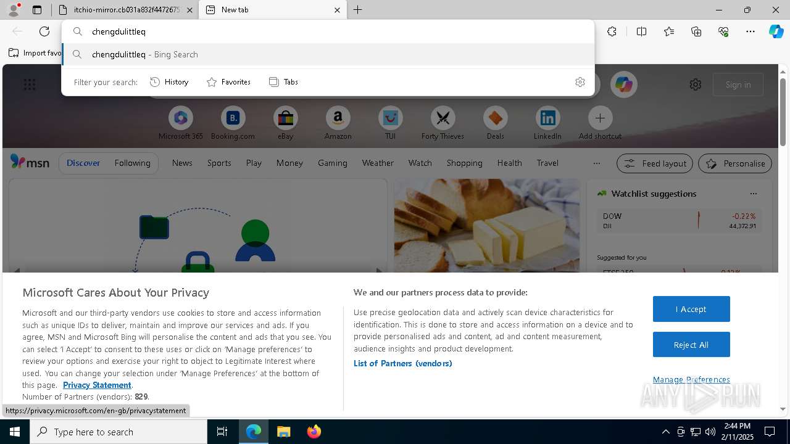
Task: Open the Watchlist suggestions options menu
Action: click(753, 194)
